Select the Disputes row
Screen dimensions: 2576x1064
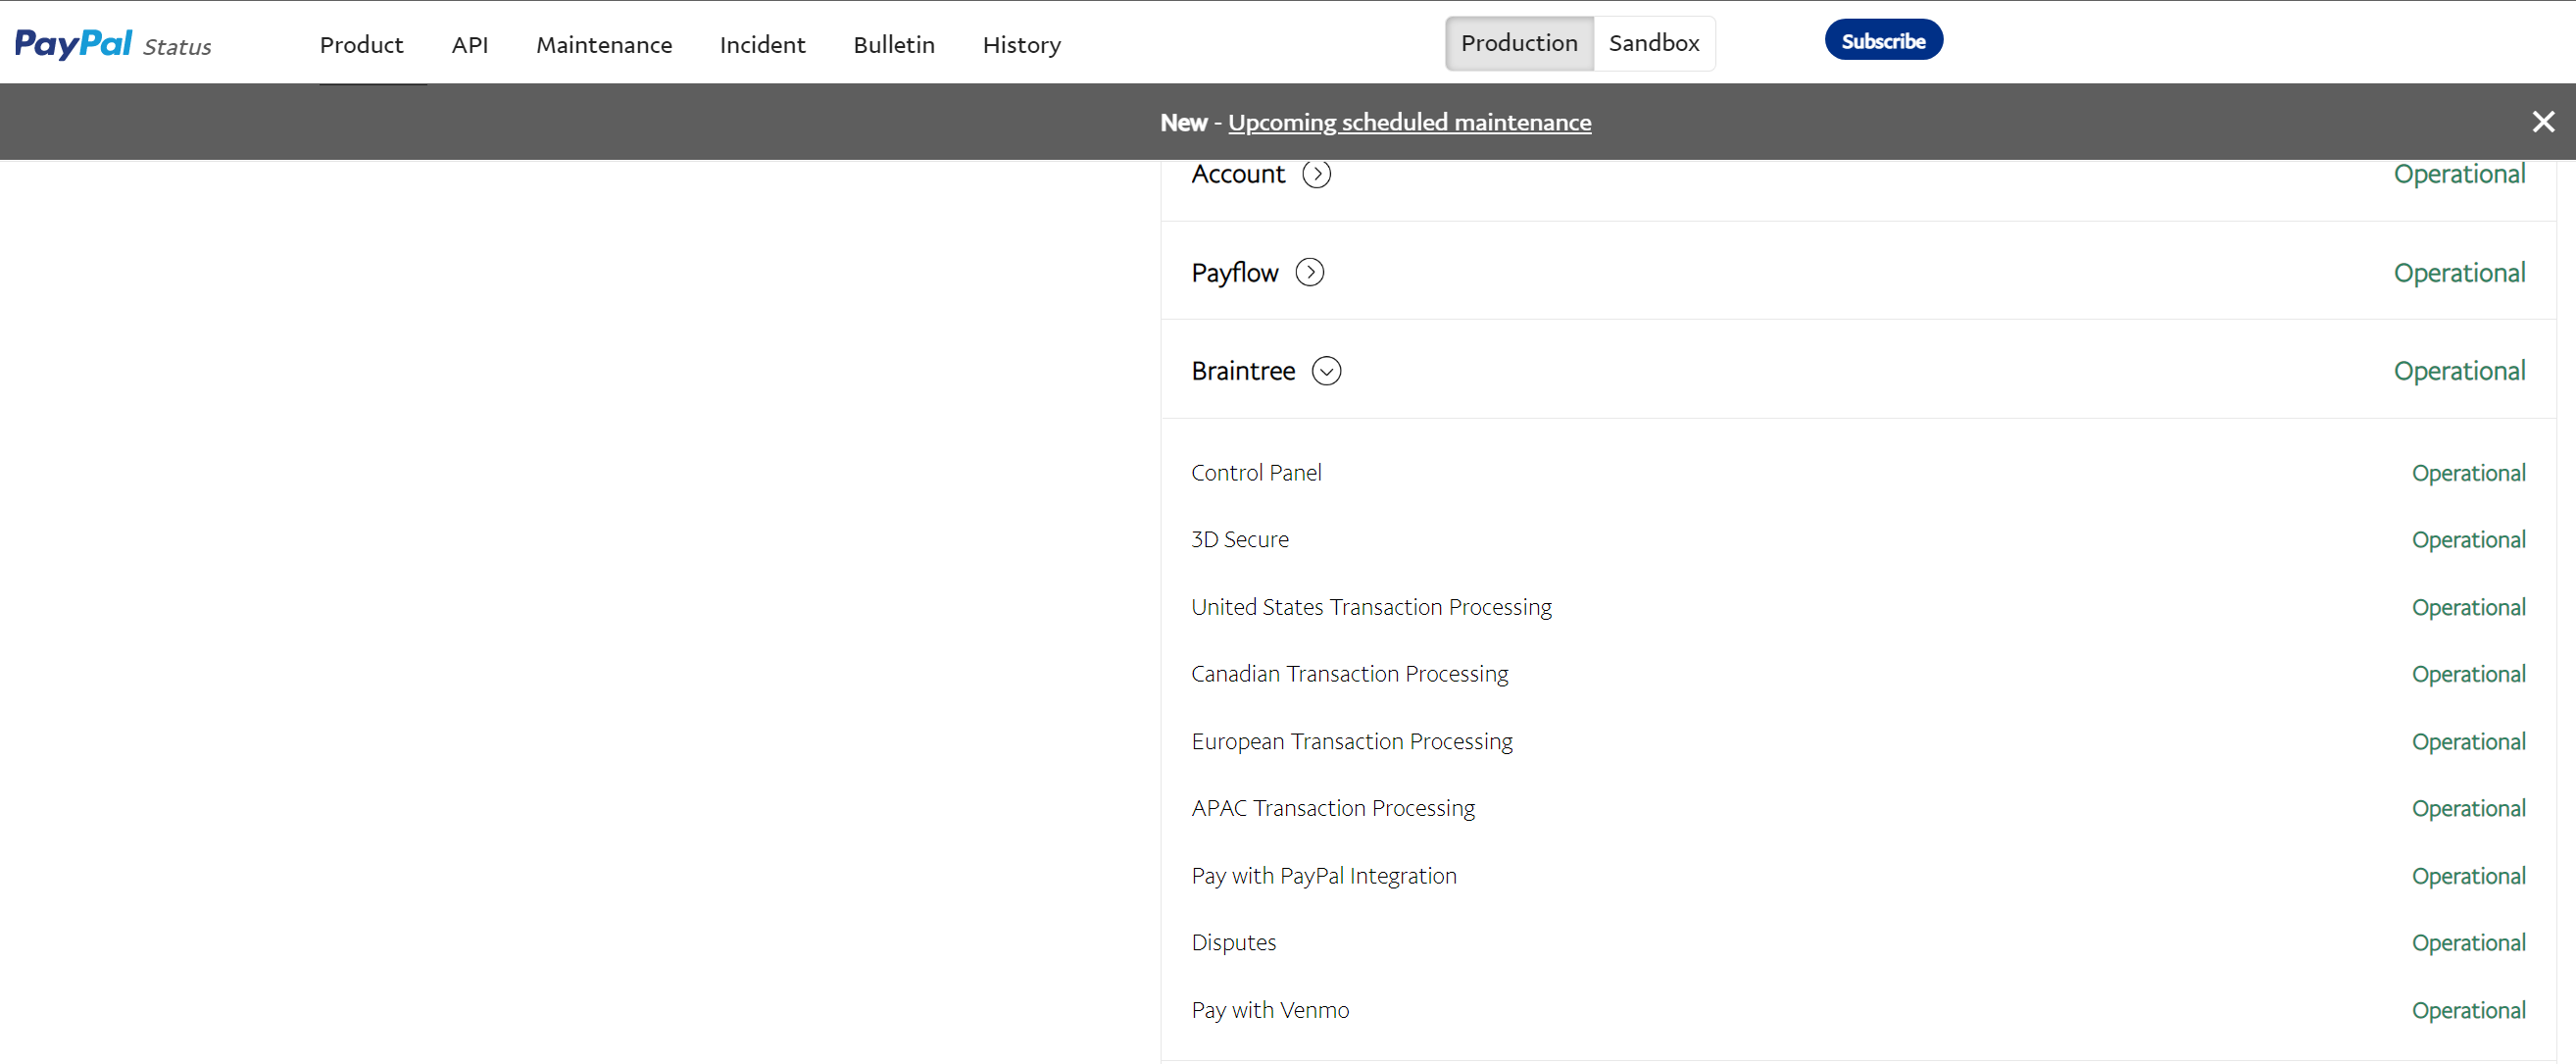point(1858,943)
